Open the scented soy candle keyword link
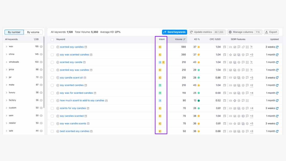The image size is (286, 161). point(71,62)
